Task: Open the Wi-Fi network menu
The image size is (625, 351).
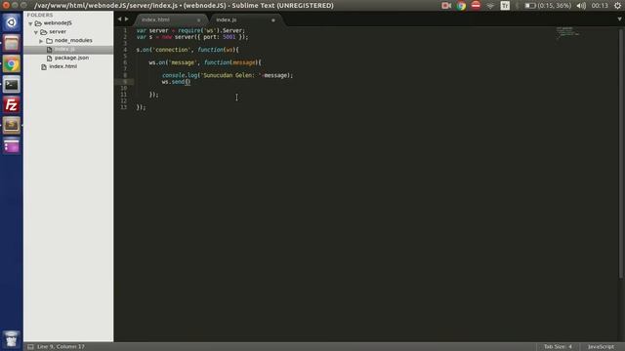Action: (490, 6)
